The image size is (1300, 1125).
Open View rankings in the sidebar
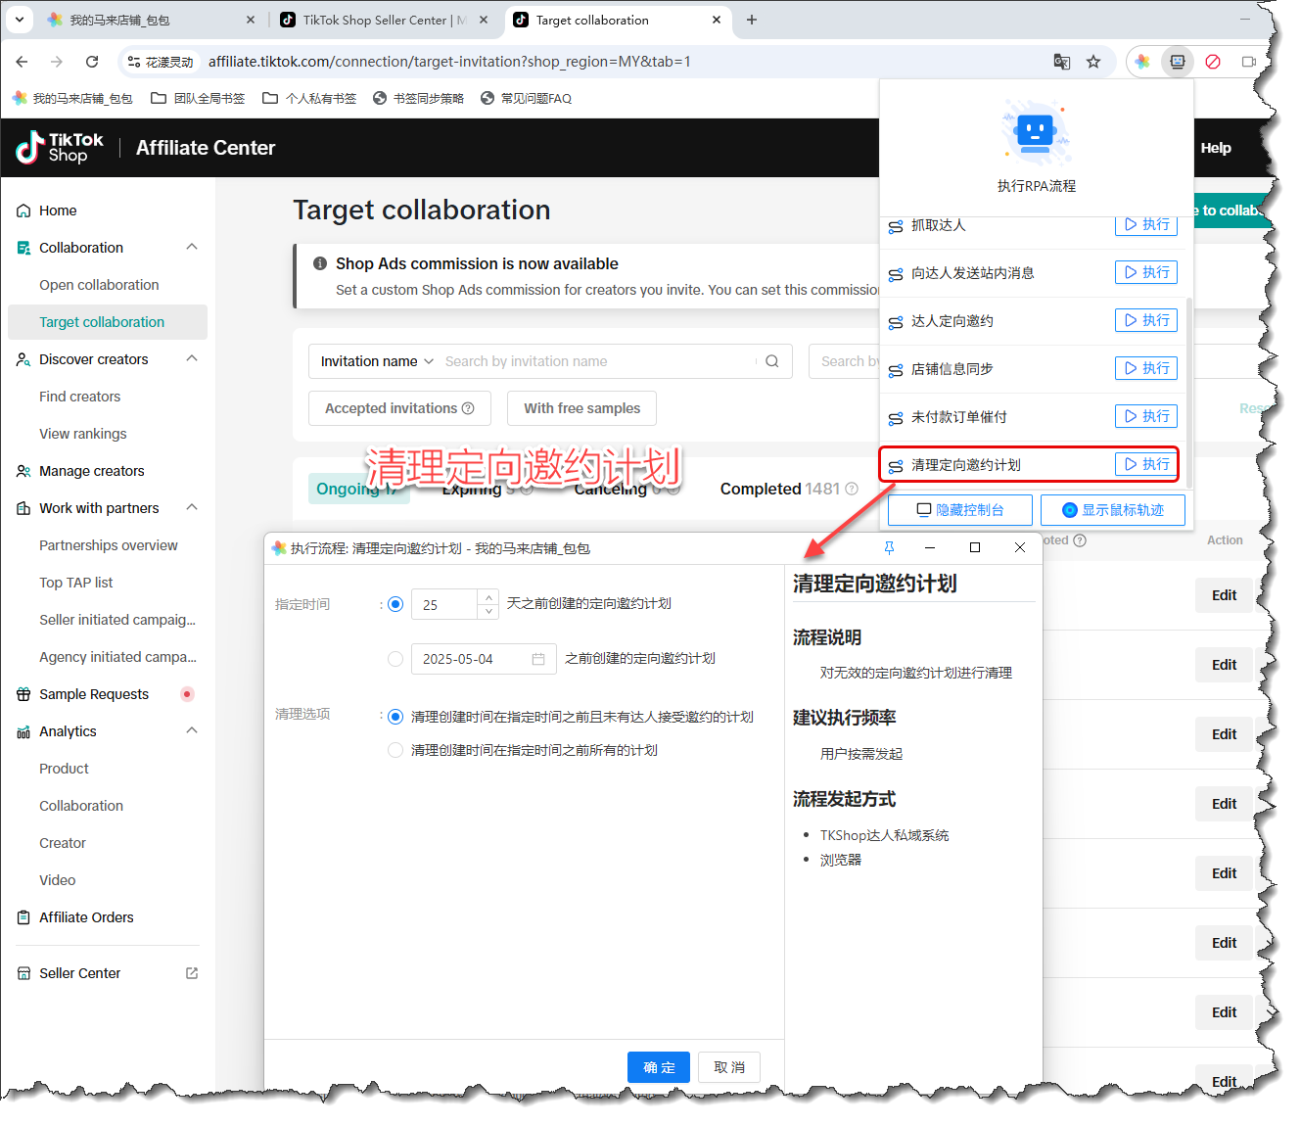click(x=83, y=434)
